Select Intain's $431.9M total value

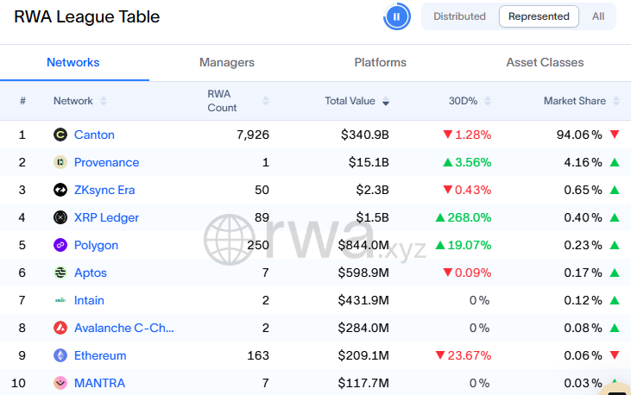pos(363,300)
